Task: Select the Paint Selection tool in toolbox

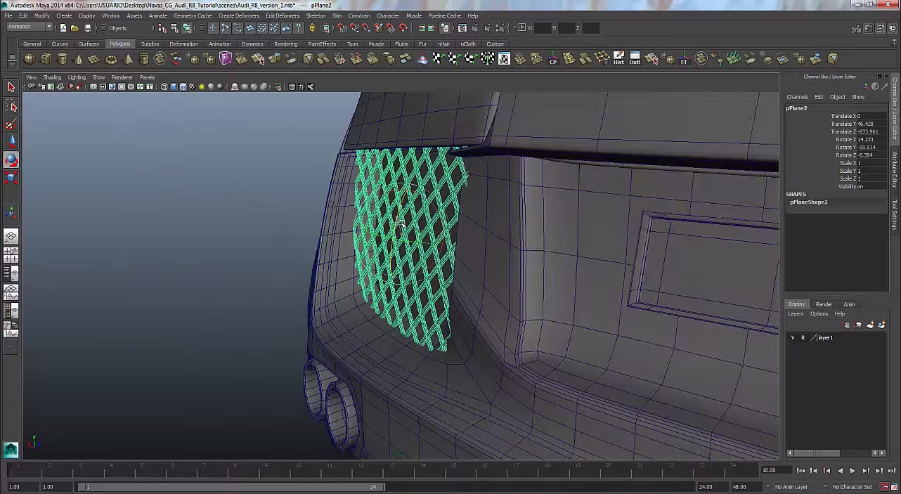Action: click(11, 124)
